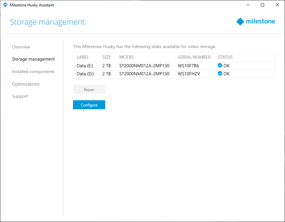Image resolution: width=285 pixels, height=222 pixels.
Task: Click the Repair button
Action: click(x=89, y=89)
